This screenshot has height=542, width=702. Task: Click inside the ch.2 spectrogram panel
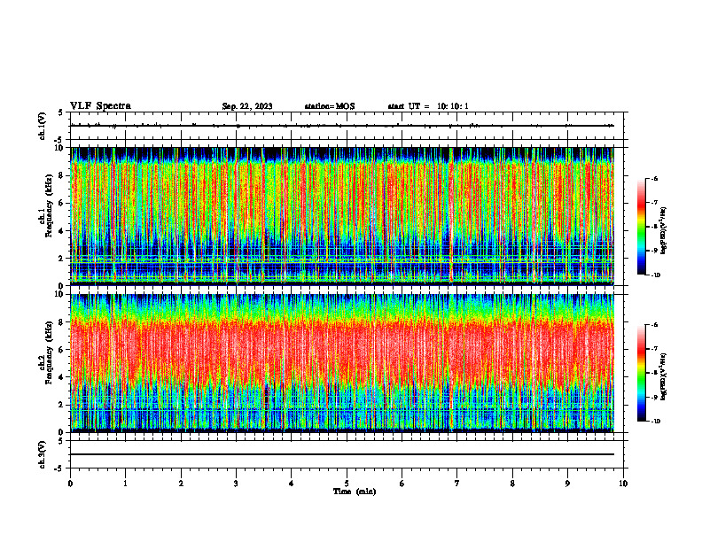[342, 363]
